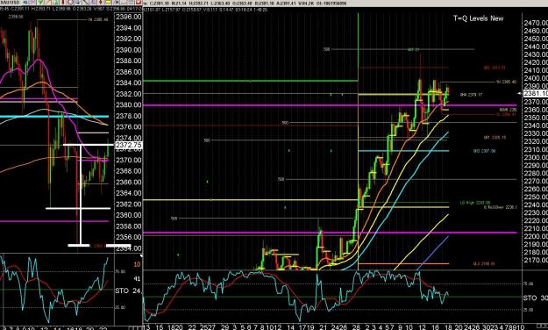548x330 pixels.
Task: Click 2384.00 on the left price axis
Action: (129, 82)
